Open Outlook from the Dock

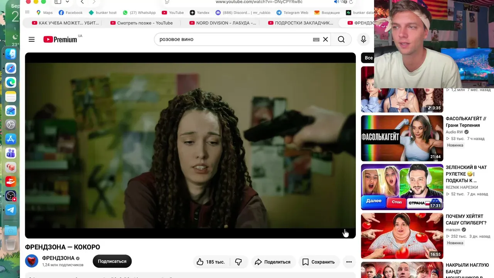point(11,111)
